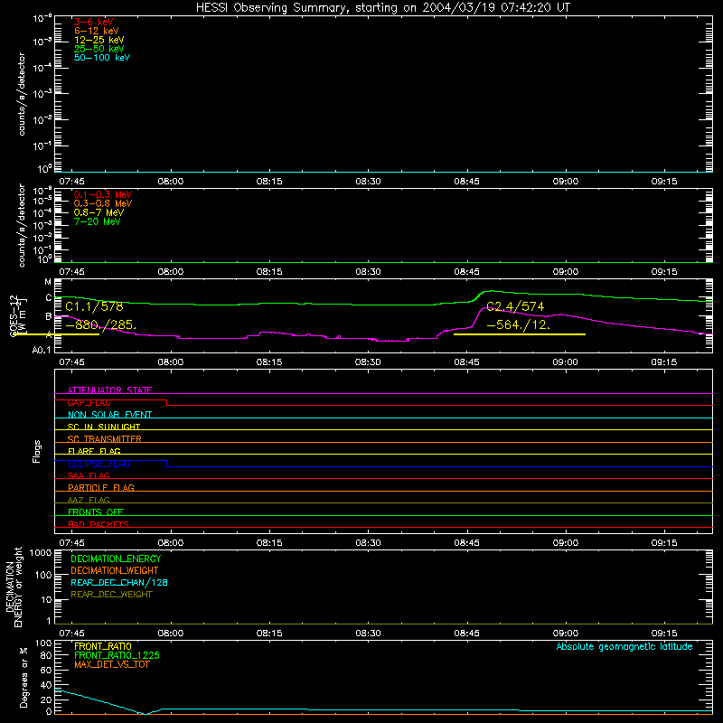Click the DECIMATION_ENERGY legend entry
This screenshot has width=723, height=723.
point(116,559)
